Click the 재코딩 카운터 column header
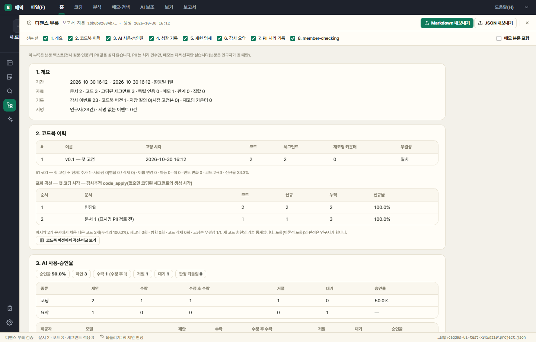 (x=345, y=147)
